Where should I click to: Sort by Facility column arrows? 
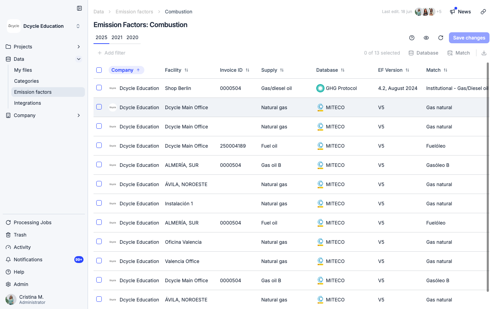tap(186, 70)
